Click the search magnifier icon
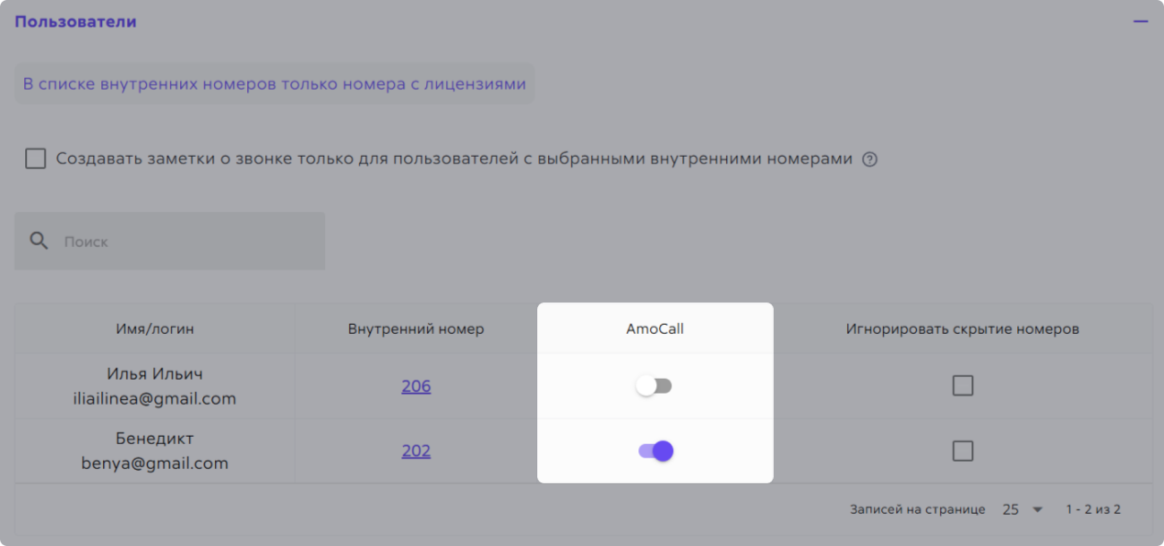Screen dimensions: 1164x546 tap(39, 241)
